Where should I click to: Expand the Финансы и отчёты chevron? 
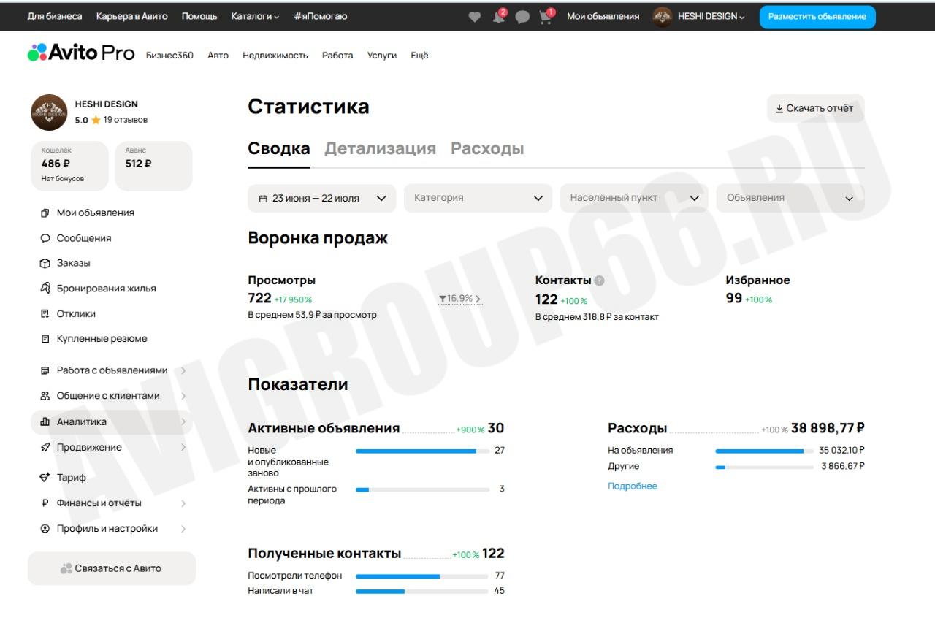pyautogui.click(x=183, y=503)
